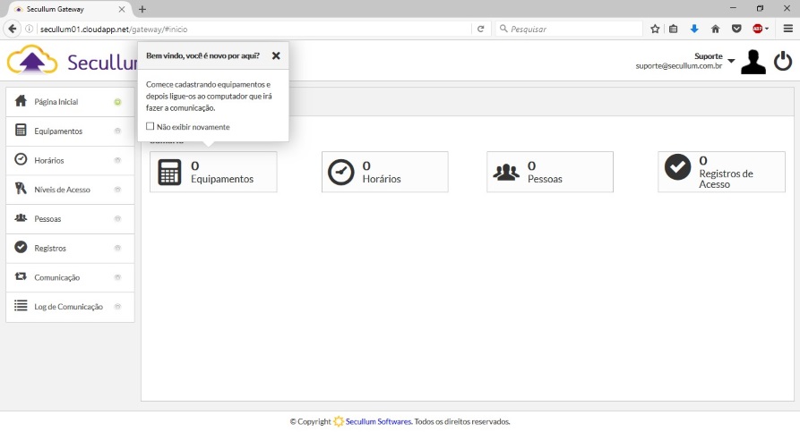The height and width of the screenshot is (432, 800).
Task: Select Horários from the sidebar menu
Action: pos(49,160)
